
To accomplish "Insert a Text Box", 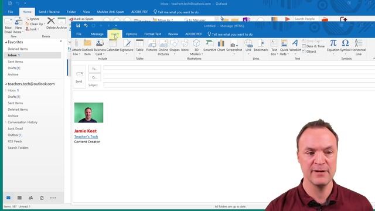I will pos(274,47).
